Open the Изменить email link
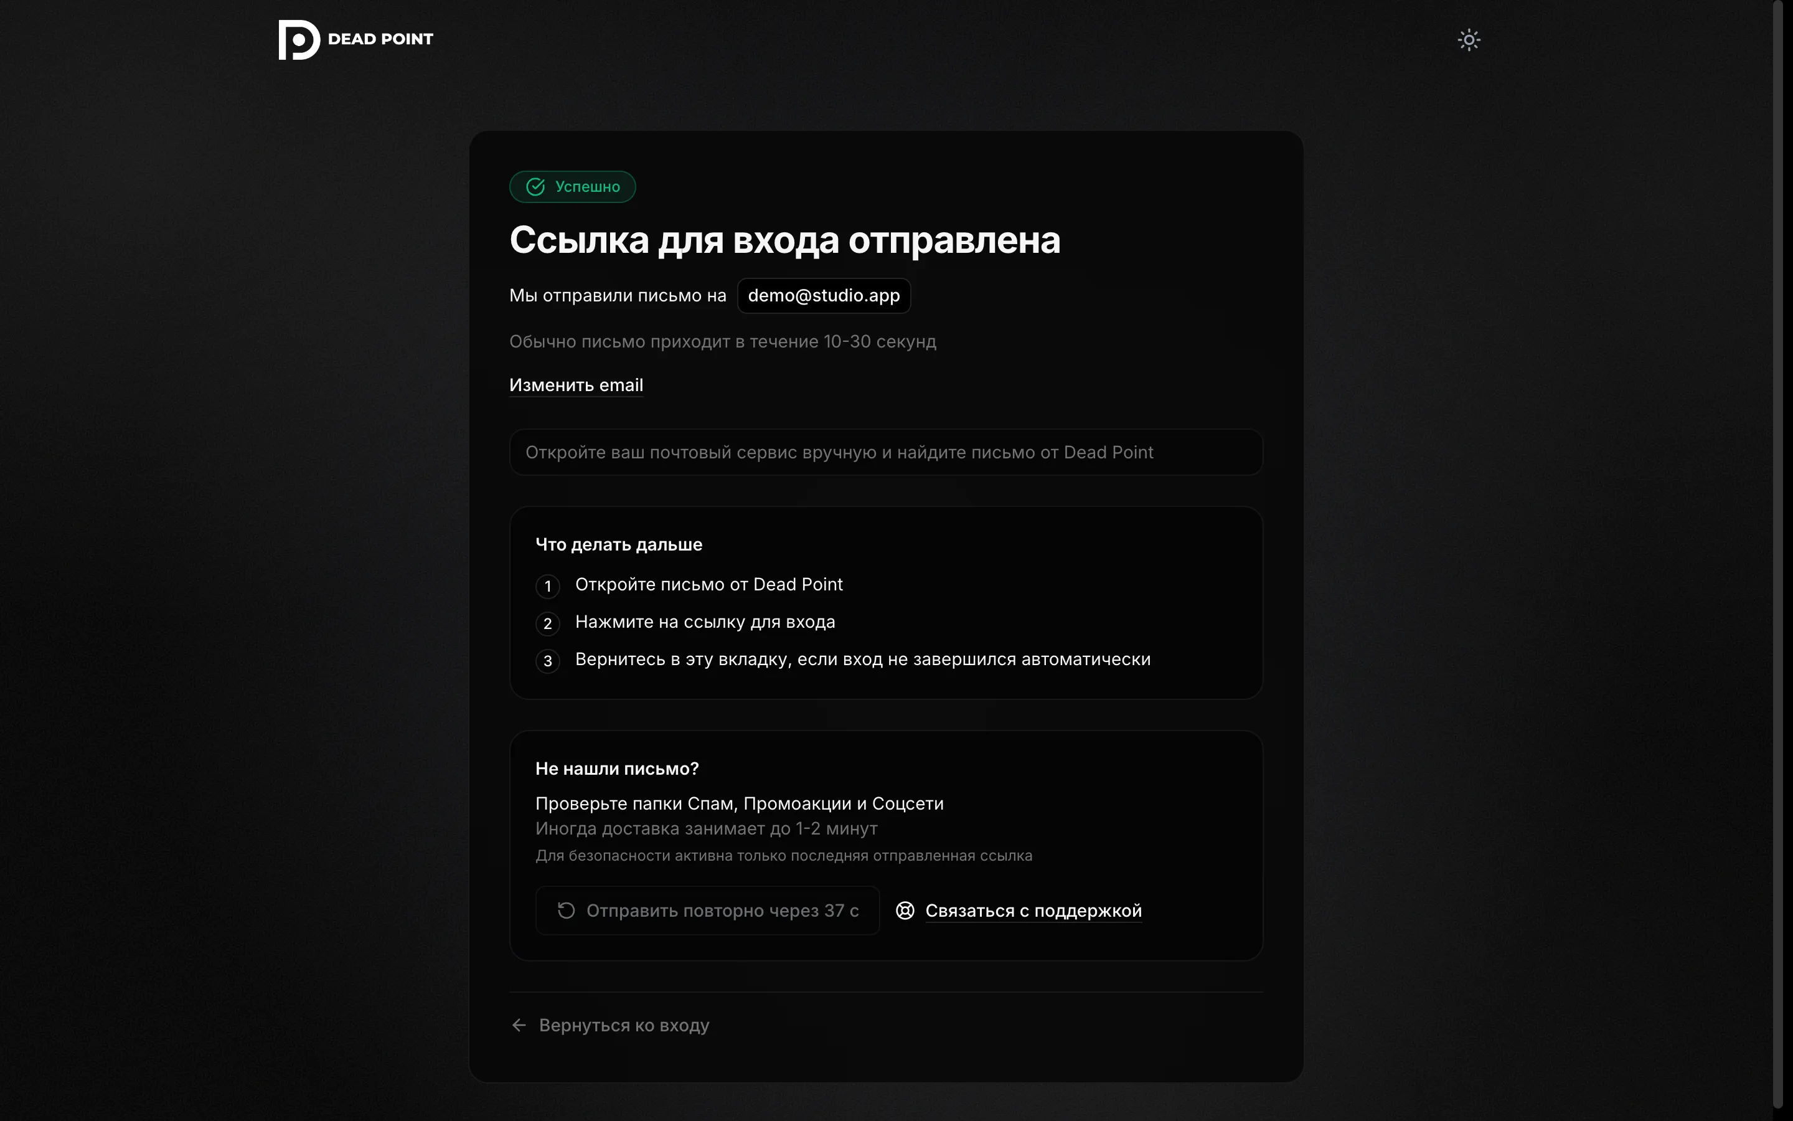This screenshot has height=1121, width=1793. click(576, 385)
